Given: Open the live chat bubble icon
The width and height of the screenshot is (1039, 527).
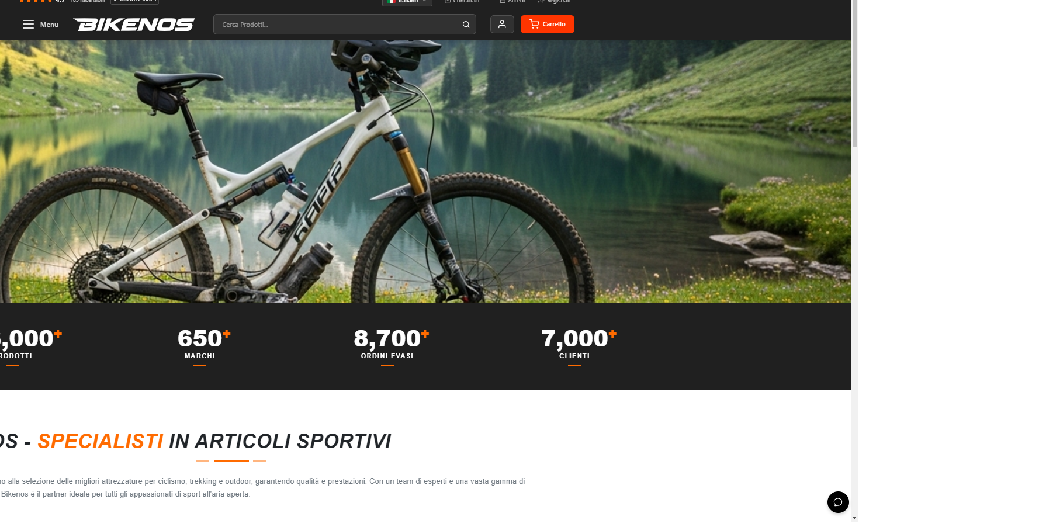Looking at the screenshot, I should click(x=838, y=502).
